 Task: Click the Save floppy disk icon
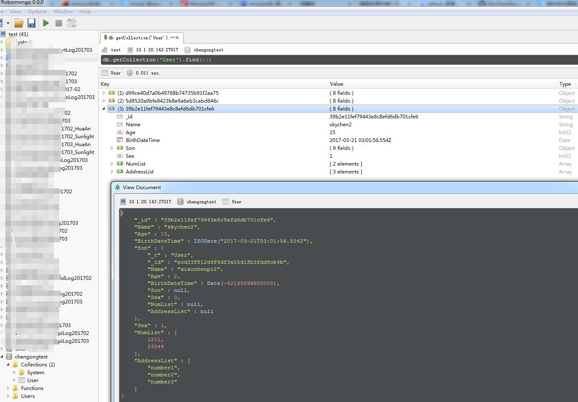[31, 23]
